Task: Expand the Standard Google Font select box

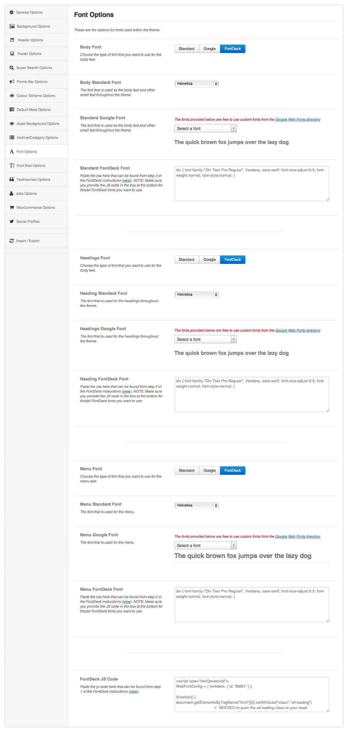Action: coord(205,128)
